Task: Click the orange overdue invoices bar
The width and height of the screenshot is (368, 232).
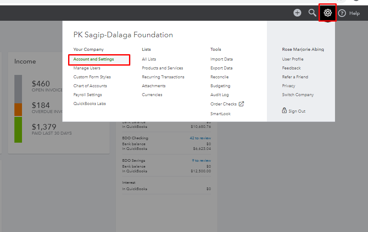Action: click(x=18, y=110)
